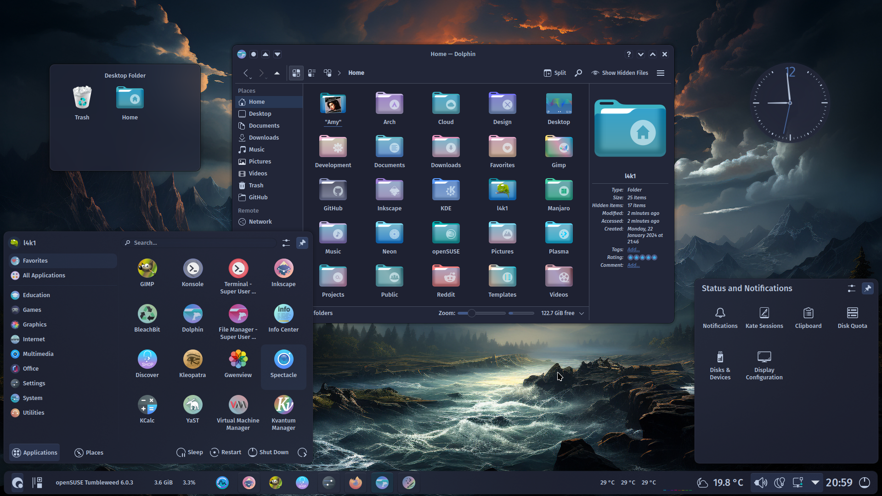The height and width of the screenshot is (496, 882).
Task: Click Add link next to Comment
Action: pos(633,265)
